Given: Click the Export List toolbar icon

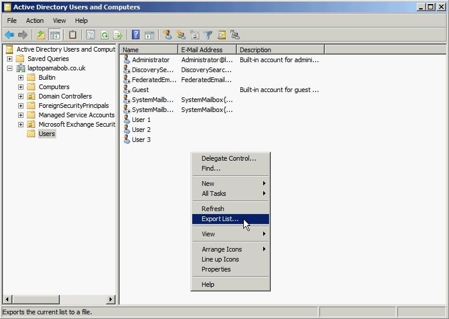Looking at the screenshot, I should tap(117, 35).
